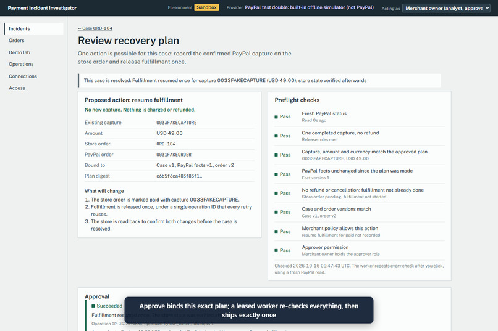The height and width of the screenshot is (331, 498).
Task: Click the Sandbox environment badge
Action: pyautogui.click(x=206, y=7)
